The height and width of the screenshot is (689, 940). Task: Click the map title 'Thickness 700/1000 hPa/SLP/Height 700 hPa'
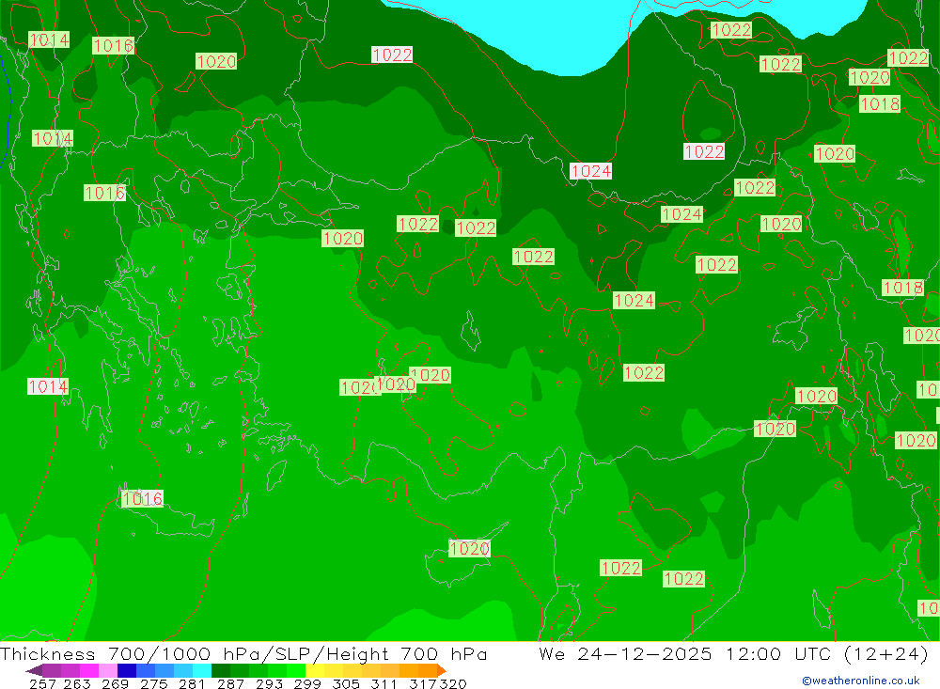click(x=243, y=653)
